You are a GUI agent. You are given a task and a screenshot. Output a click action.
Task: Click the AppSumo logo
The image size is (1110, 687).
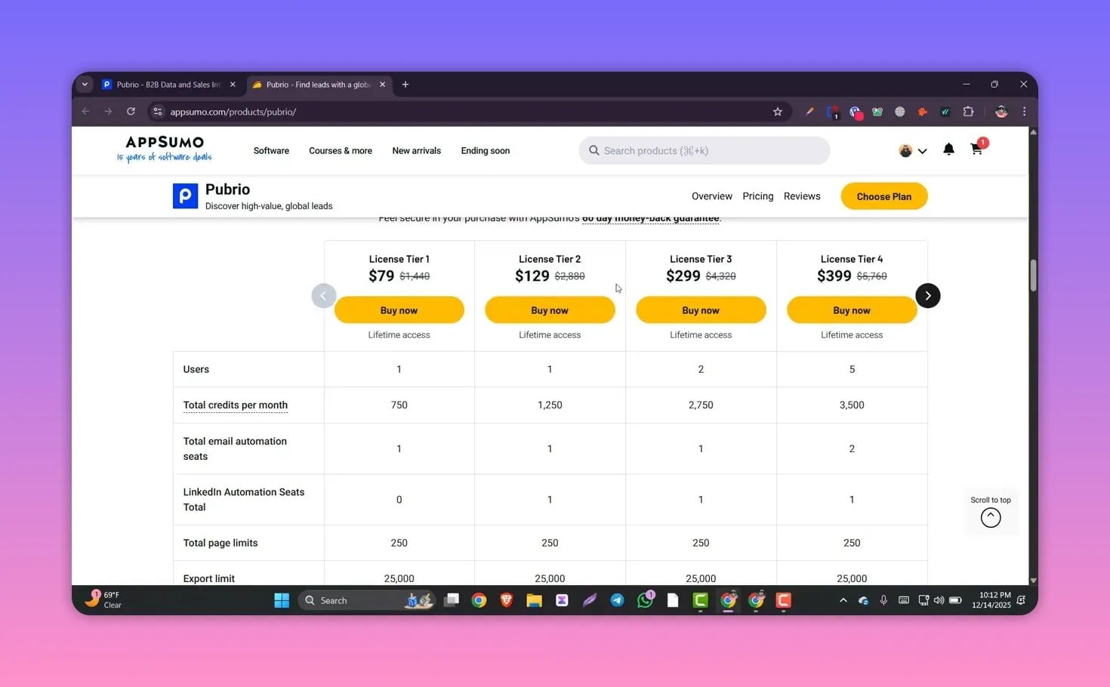coord(163,149)
